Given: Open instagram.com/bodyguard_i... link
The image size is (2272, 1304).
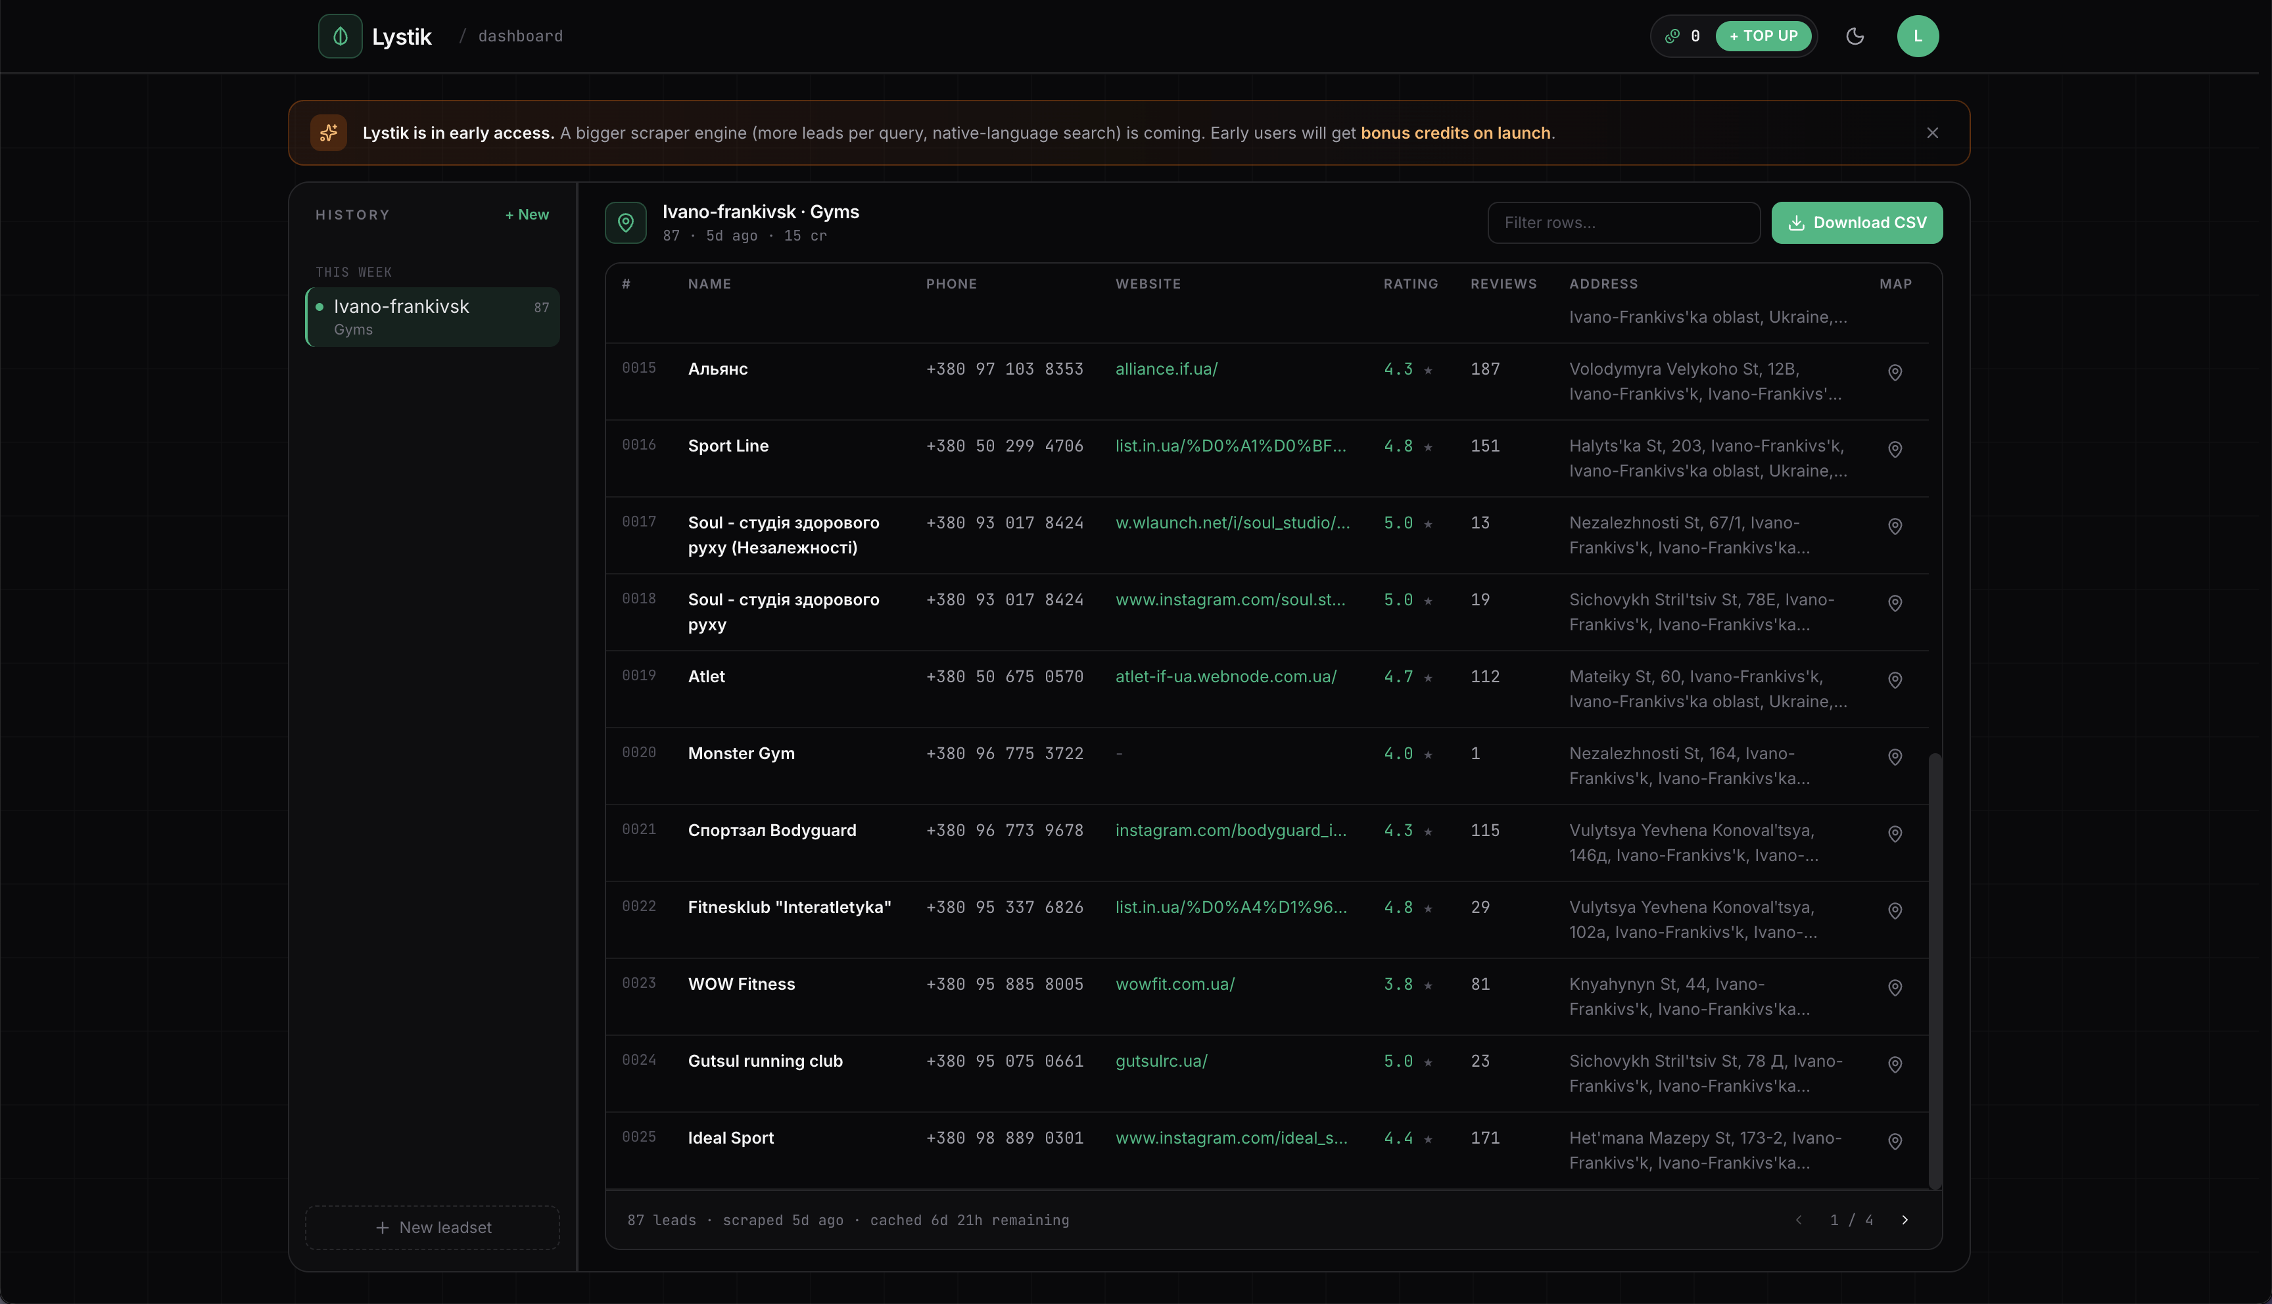Looking at the screenshot, I should click(x=1231, y=830).
